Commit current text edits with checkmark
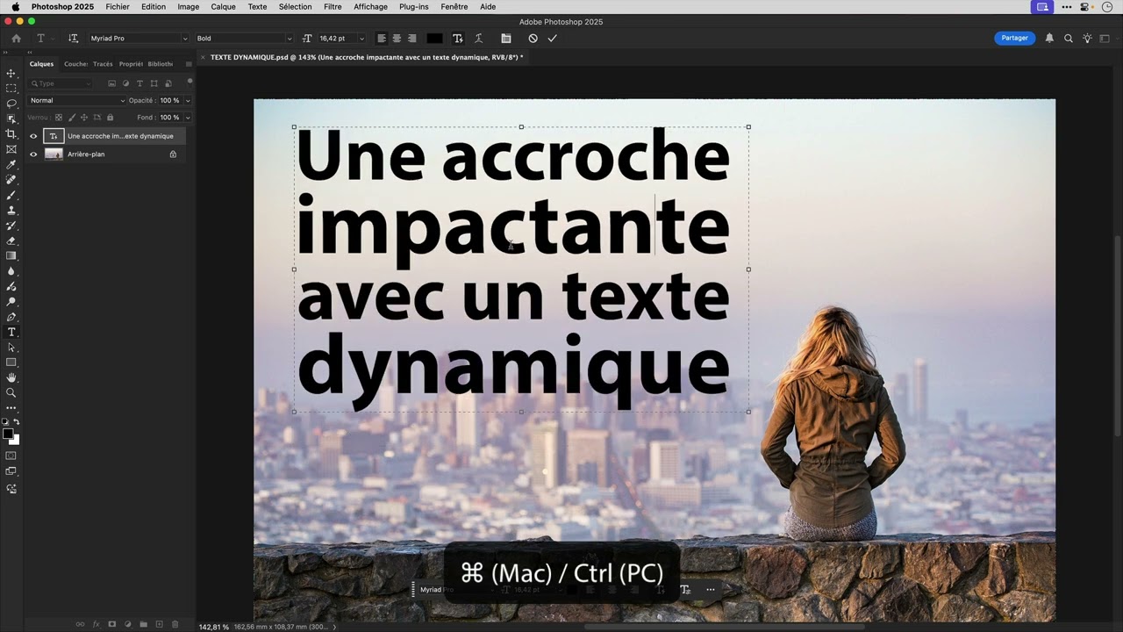This screenshot has width=1123, height=632. (552, 39)
